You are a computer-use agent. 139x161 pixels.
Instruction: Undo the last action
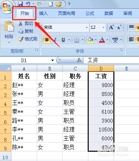[x=28, y=4]
